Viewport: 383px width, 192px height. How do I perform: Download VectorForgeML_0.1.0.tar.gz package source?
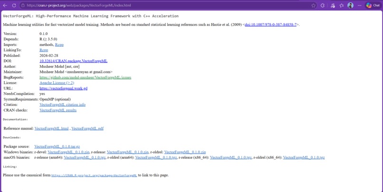57,147
